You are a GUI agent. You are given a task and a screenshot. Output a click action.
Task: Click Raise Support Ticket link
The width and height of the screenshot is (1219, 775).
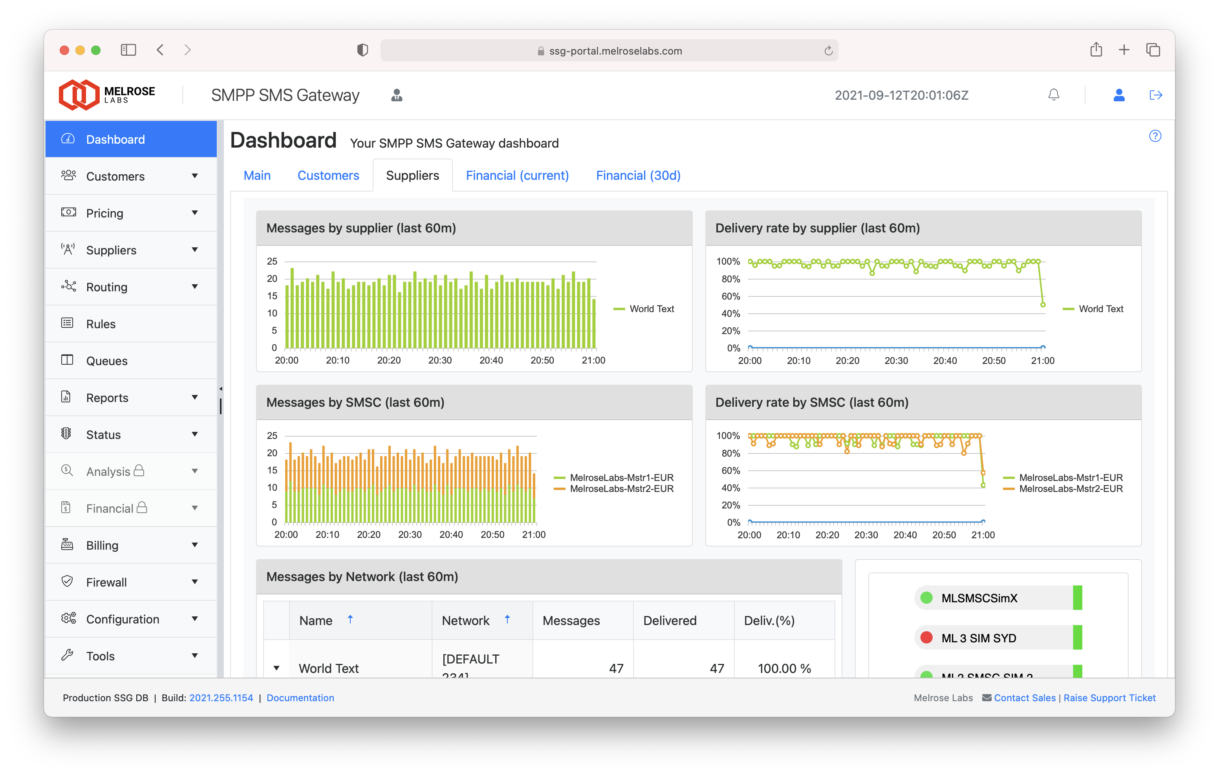[1109, 698]
